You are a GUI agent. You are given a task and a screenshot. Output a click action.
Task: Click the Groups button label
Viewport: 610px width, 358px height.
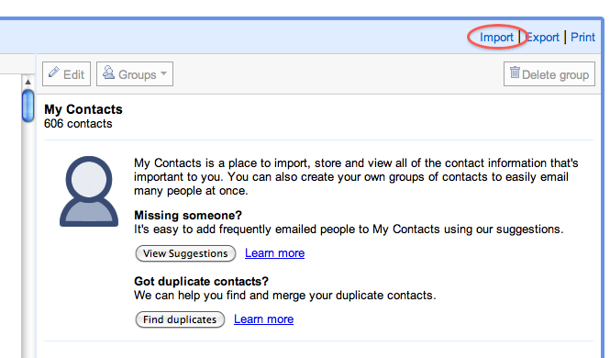click(137, 74)
